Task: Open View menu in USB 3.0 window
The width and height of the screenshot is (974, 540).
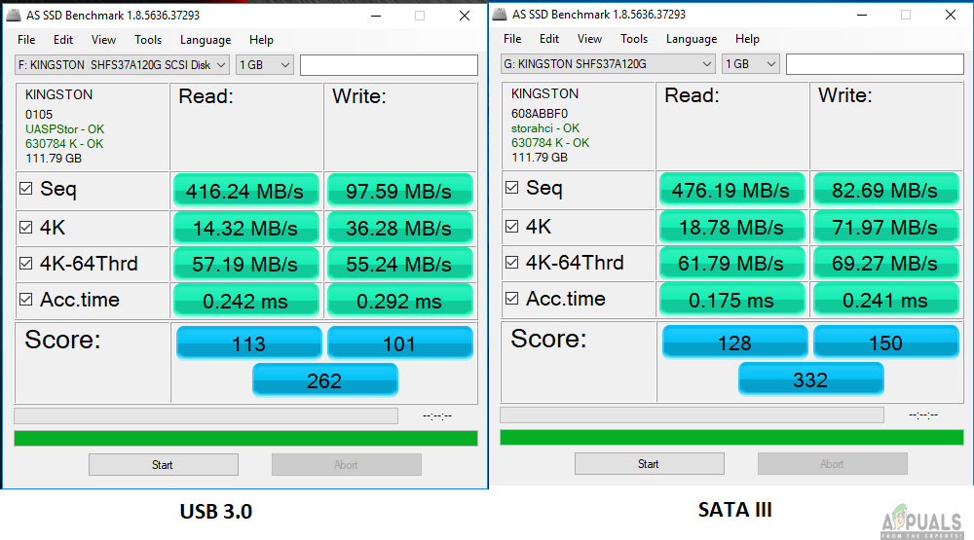Action: pyautogui.click(x=103, y=40)
